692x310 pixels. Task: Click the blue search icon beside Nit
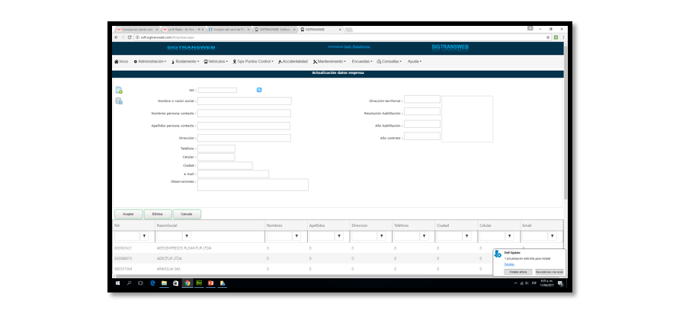click(x=259, y=90)
